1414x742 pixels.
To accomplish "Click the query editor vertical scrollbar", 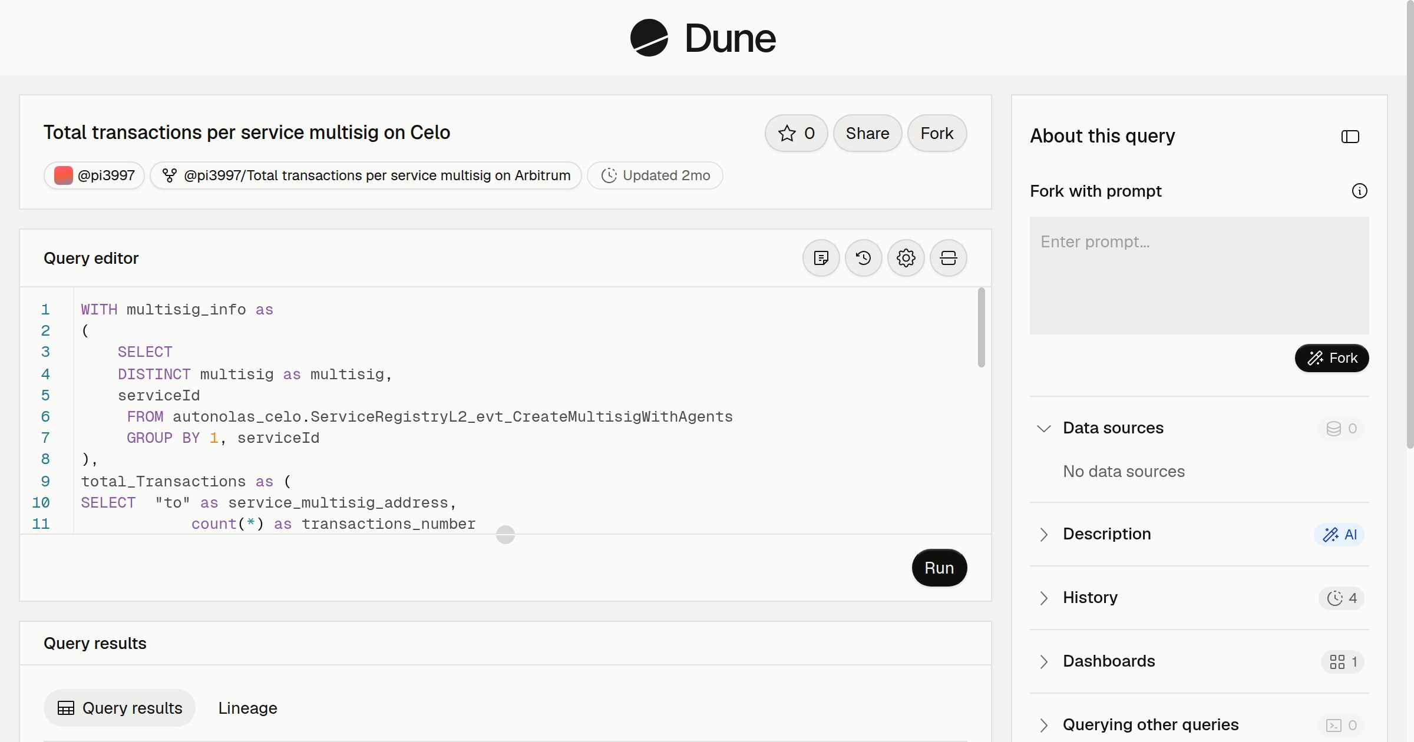I will [x=981, y=327].
